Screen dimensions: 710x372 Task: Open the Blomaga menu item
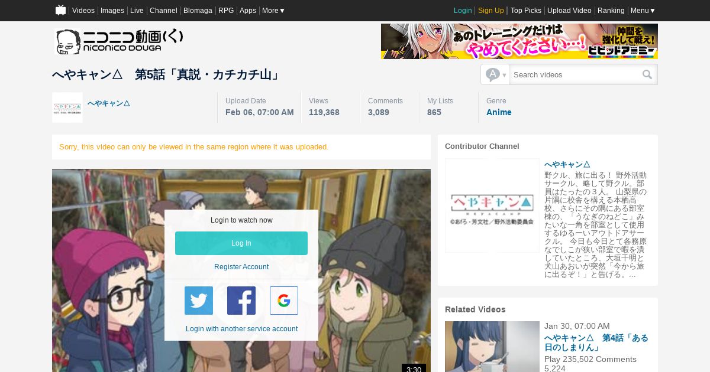pos(198,11)
